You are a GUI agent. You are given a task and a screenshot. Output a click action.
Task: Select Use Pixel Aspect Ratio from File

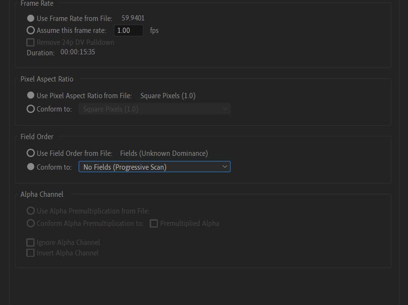pyautogui.click(x=31, y=95)
